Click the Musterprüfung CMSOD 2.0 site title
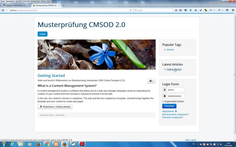236x147 pixels. pyautogui.click(x=81, y=25)
